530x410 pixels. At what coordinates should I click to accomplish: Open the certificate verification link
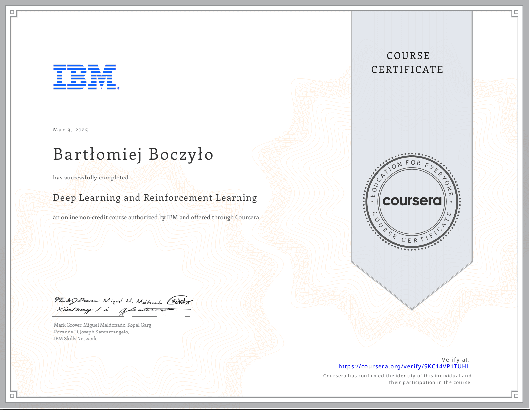[x=404, y=366]
